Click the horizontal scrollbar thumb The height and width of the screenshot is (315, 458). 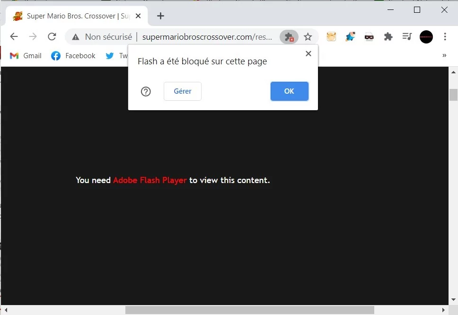tap(250, 310)
